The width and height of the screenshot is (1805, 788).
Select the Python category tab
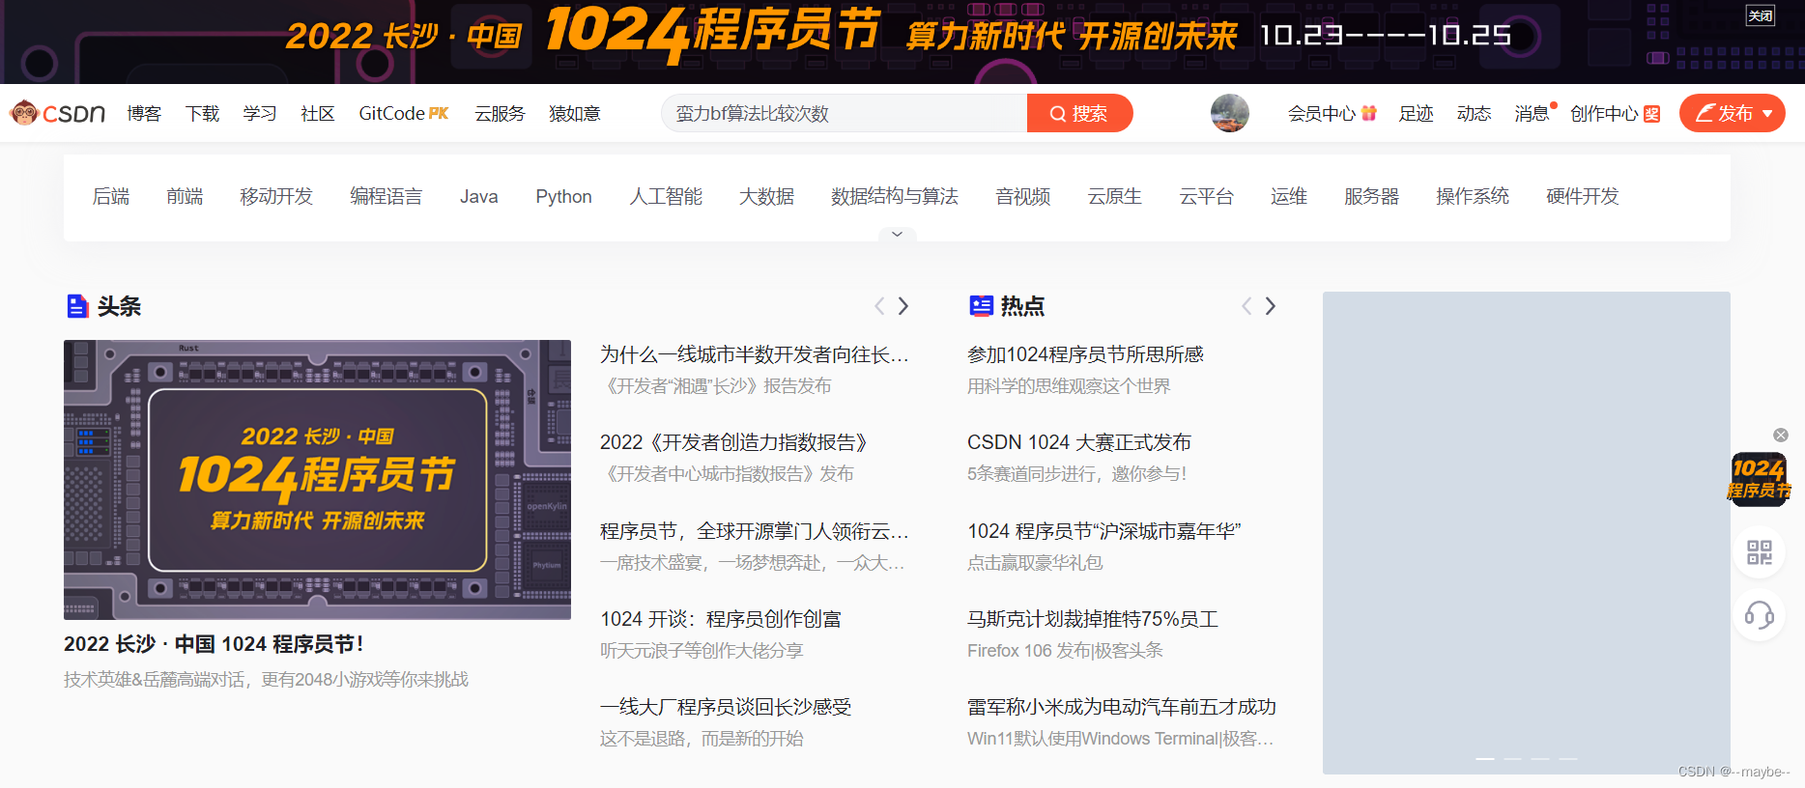[x=564, y=196]
